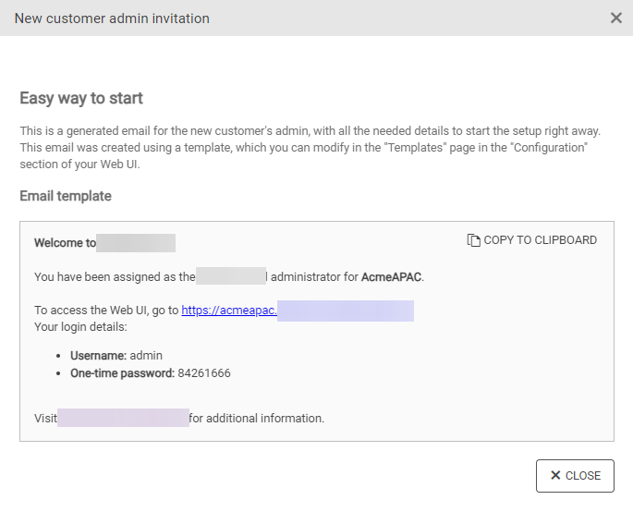
Task: Click the blurred portion of the Web UI URL
Action: click(x=345, y=311)
